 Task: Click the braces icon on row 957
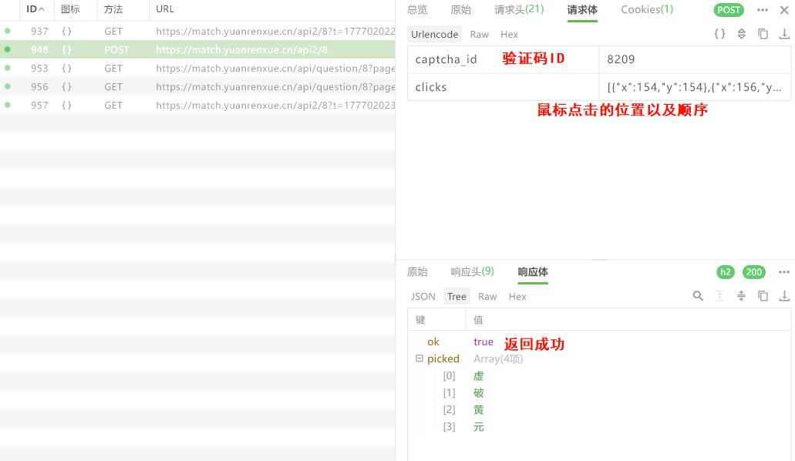click(x=66, y=106)
